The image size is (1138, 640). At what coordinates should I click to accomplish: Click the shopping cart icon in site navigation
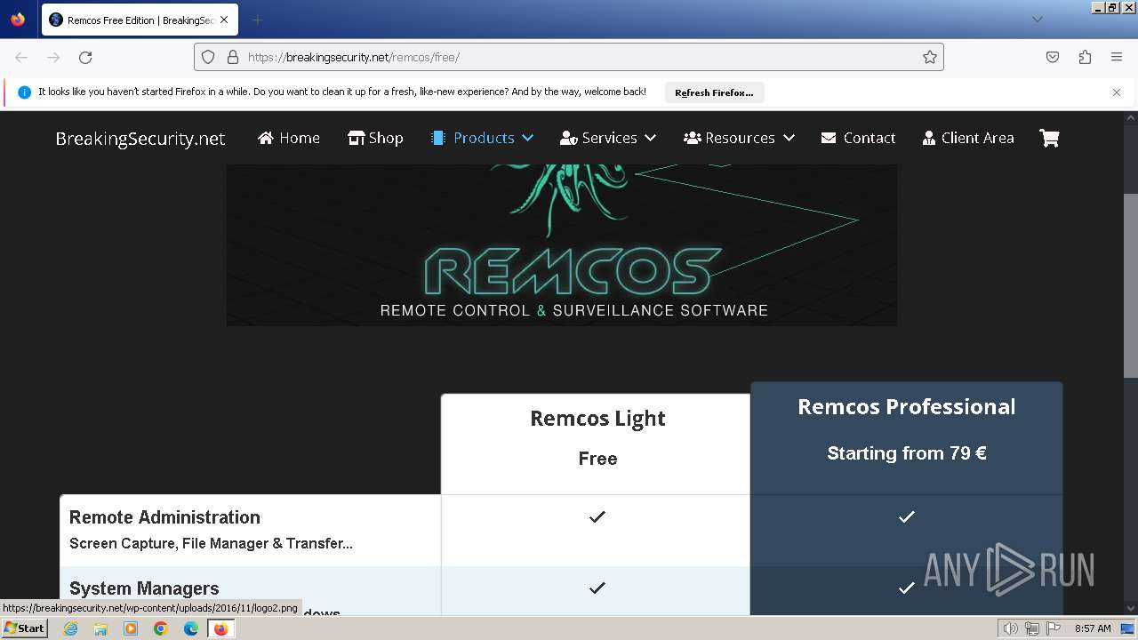[1049, 138]
